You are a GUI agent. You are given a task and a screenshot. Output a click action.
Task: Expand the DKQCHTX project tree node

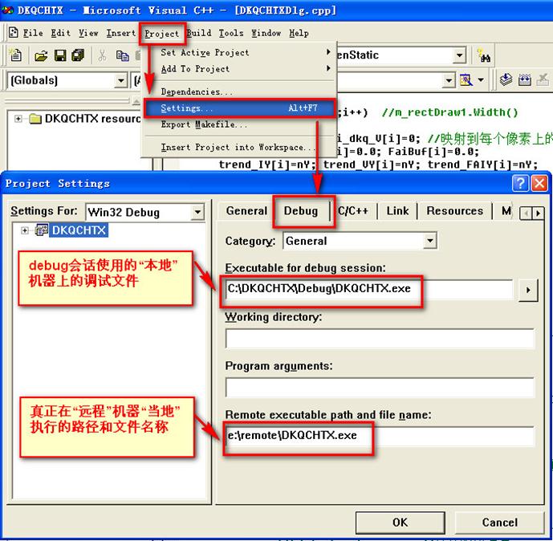pyautogui.click(x=24, y=230)
